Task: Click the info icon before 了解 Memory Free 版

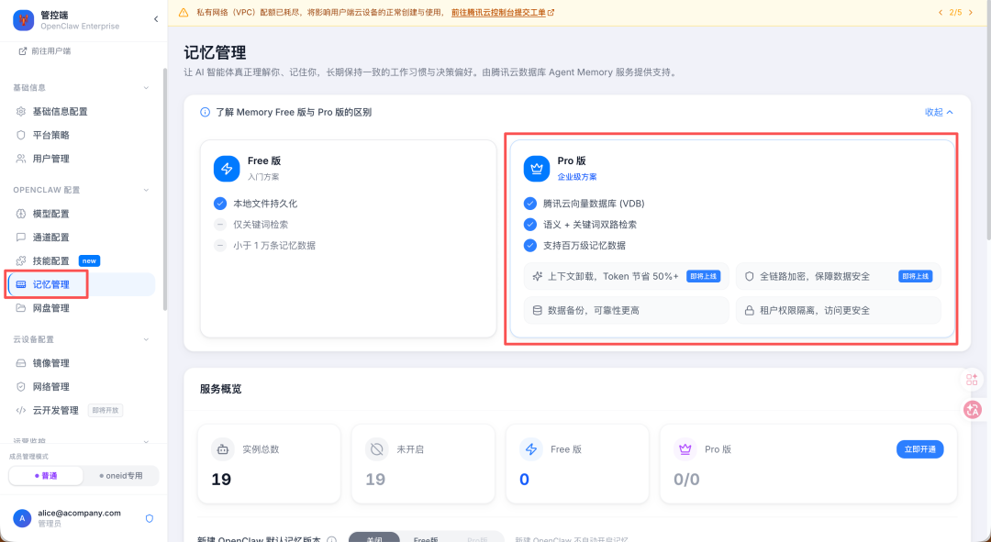Action: 205,113
